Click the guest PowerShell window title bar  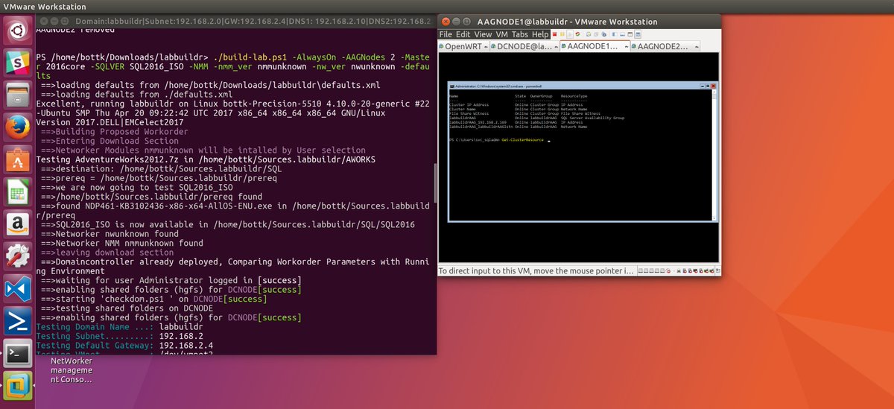pos(582,86)
